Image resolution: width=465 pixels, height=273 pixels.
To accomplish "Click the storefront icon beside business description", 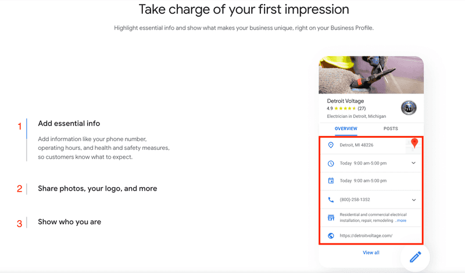I will 331,218.
